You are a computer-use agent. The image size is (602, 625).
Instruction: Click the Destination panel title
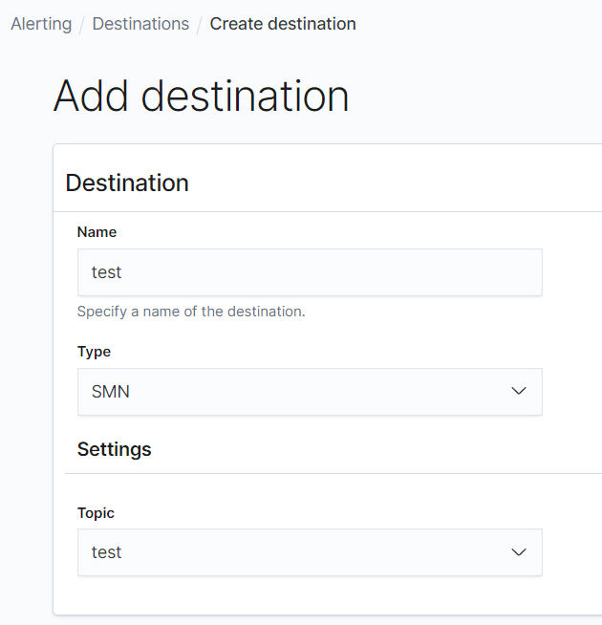[127, 183]
